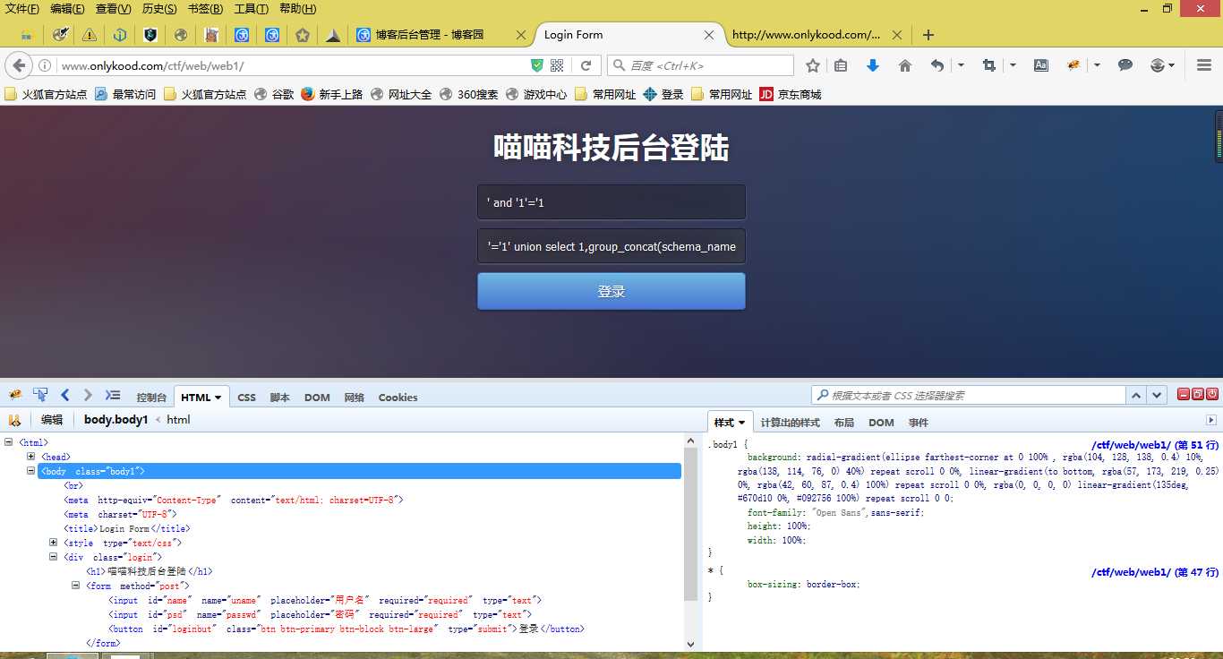Image resolution: width=1223 pixels, height=659 pixels.
Task: Open the Firebug command line popup icon
Action: 113,395
